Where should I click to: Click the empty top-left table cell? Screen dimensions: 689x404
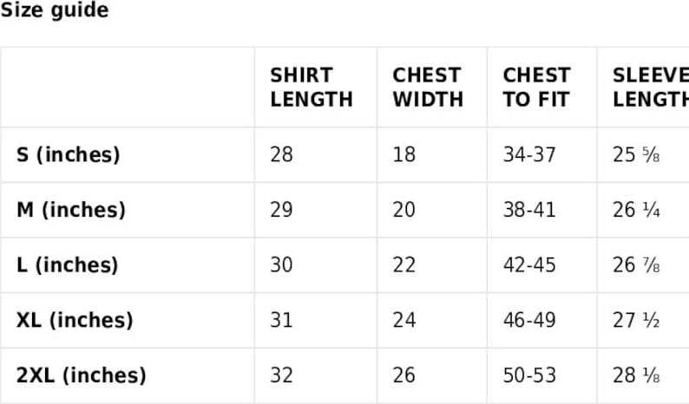click(127, 88)
